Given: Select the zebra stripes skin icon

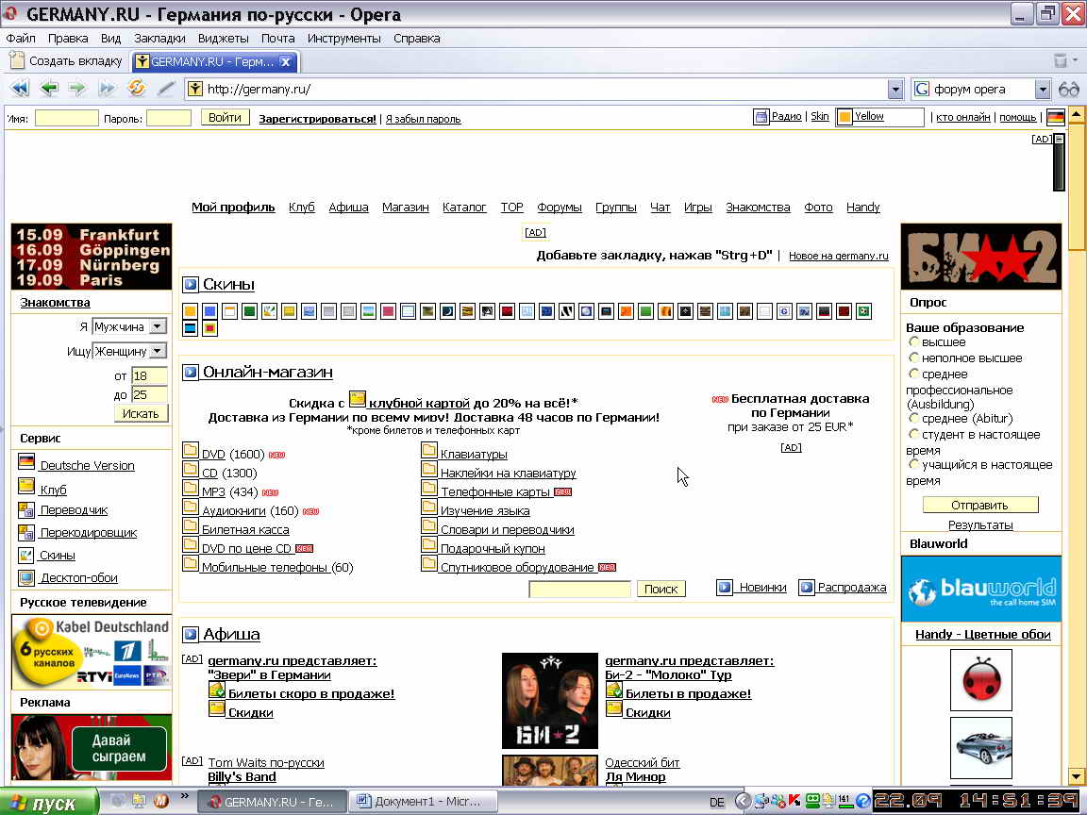Looking at the screenshot, I should tap(567, 311).
